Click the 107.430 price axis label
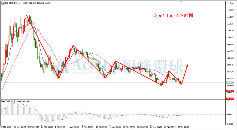 (x=230, y=72)
